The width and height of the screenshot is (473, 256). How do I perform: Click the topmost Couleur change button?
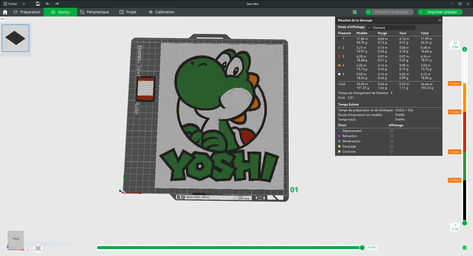click(454, 83)
